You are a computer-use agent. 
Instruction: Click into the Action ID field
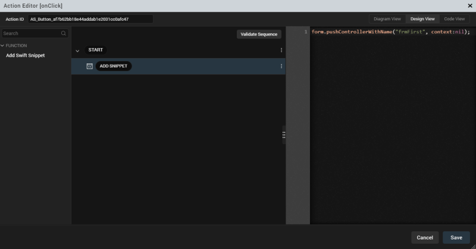pyautogui.click(x=89, y=19)
